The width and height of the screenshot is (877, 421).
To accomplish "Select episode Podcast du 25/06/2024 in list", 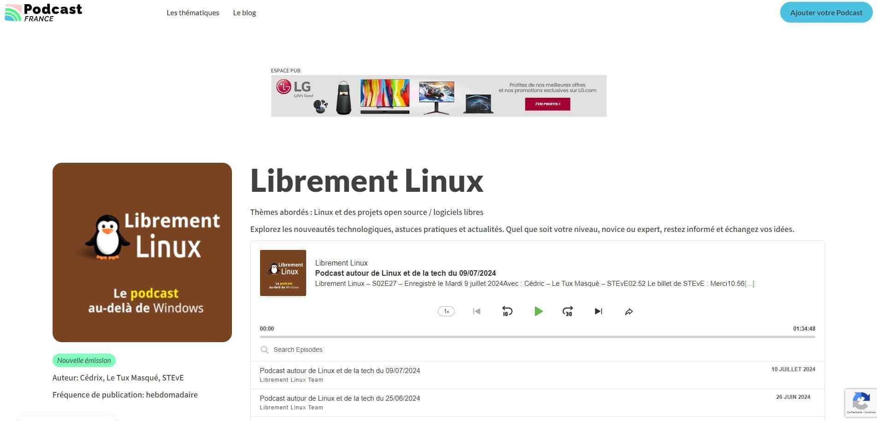I will click(x=538, y=403).
